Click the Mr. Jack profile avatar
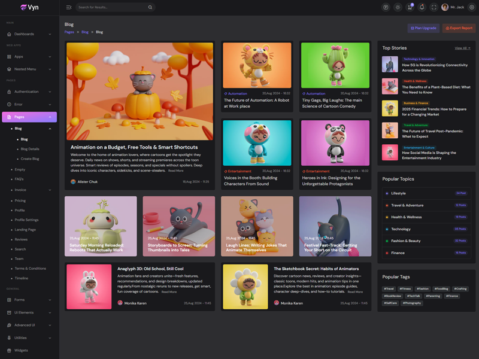 [445, 7]
